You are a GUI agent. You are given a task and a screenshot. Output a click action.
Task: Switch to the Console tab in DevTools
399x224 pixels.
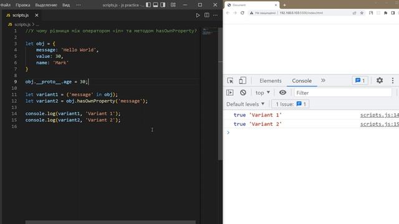[x=302, y=81]
